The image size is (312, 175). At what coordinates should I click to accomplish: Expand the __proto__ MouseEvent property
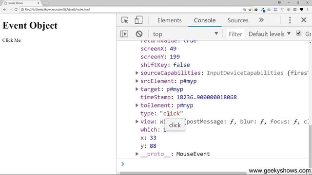point(137,154)
